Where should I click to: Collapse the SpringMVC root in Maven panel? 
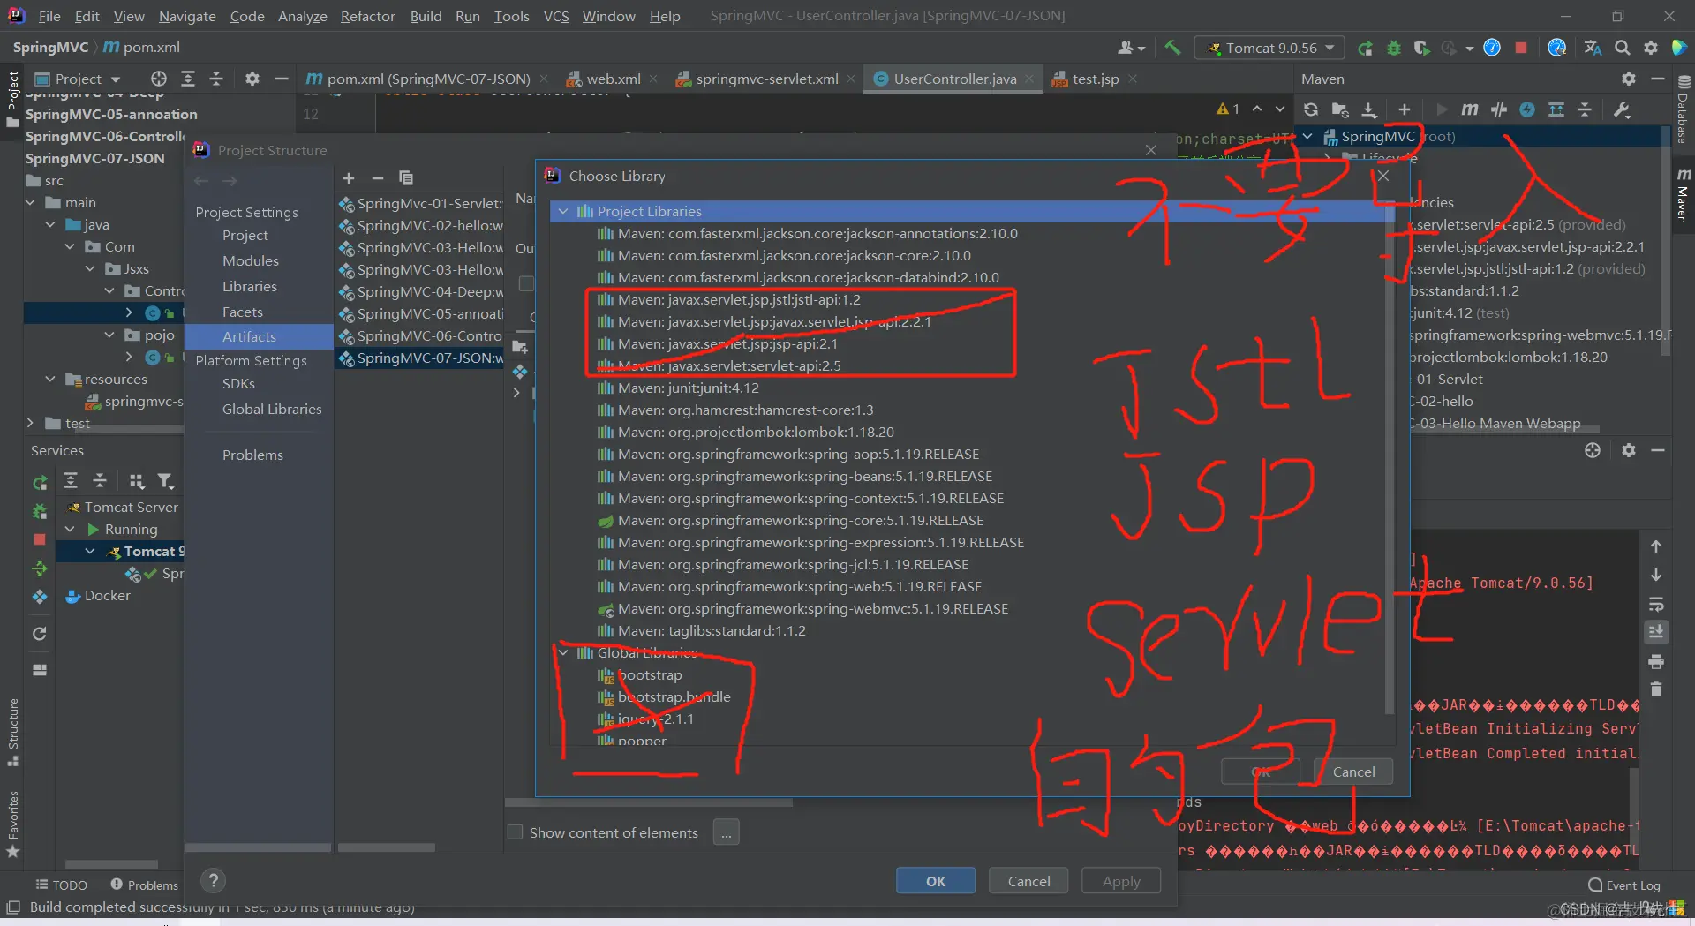[x=1307, y=136]
